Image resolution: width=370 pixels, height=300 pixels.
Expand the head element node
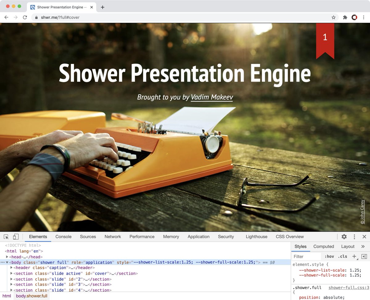pyautogui.click(x=7, y=257)
